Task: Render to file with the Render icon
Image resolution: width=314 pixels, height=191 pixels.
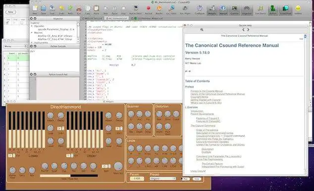Action: [159, 9]
